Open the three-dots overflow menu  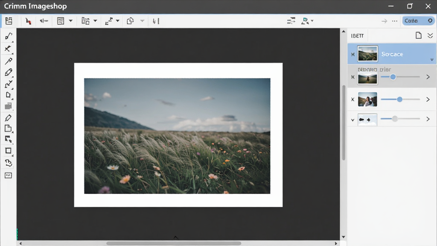tap(395, 21)
